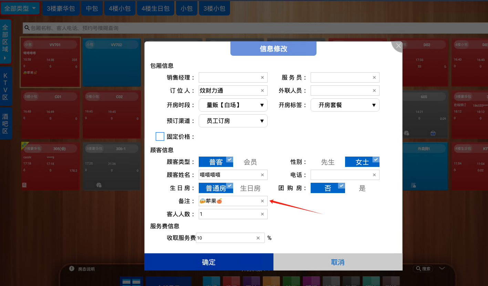Tick the 固定价格 checkbox
Image resolution: width=488 pixels, height=286 pixels.
pyautogui.click(x=160, y=136)
